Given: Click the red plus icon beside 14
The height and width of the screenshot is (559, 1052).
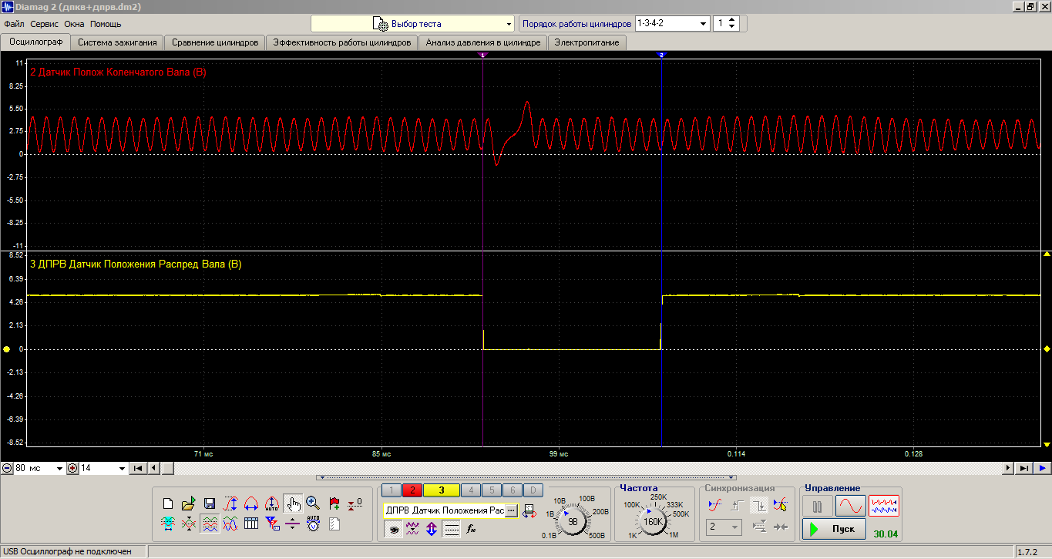Looking at the screenshot, I should pos(72,468).
